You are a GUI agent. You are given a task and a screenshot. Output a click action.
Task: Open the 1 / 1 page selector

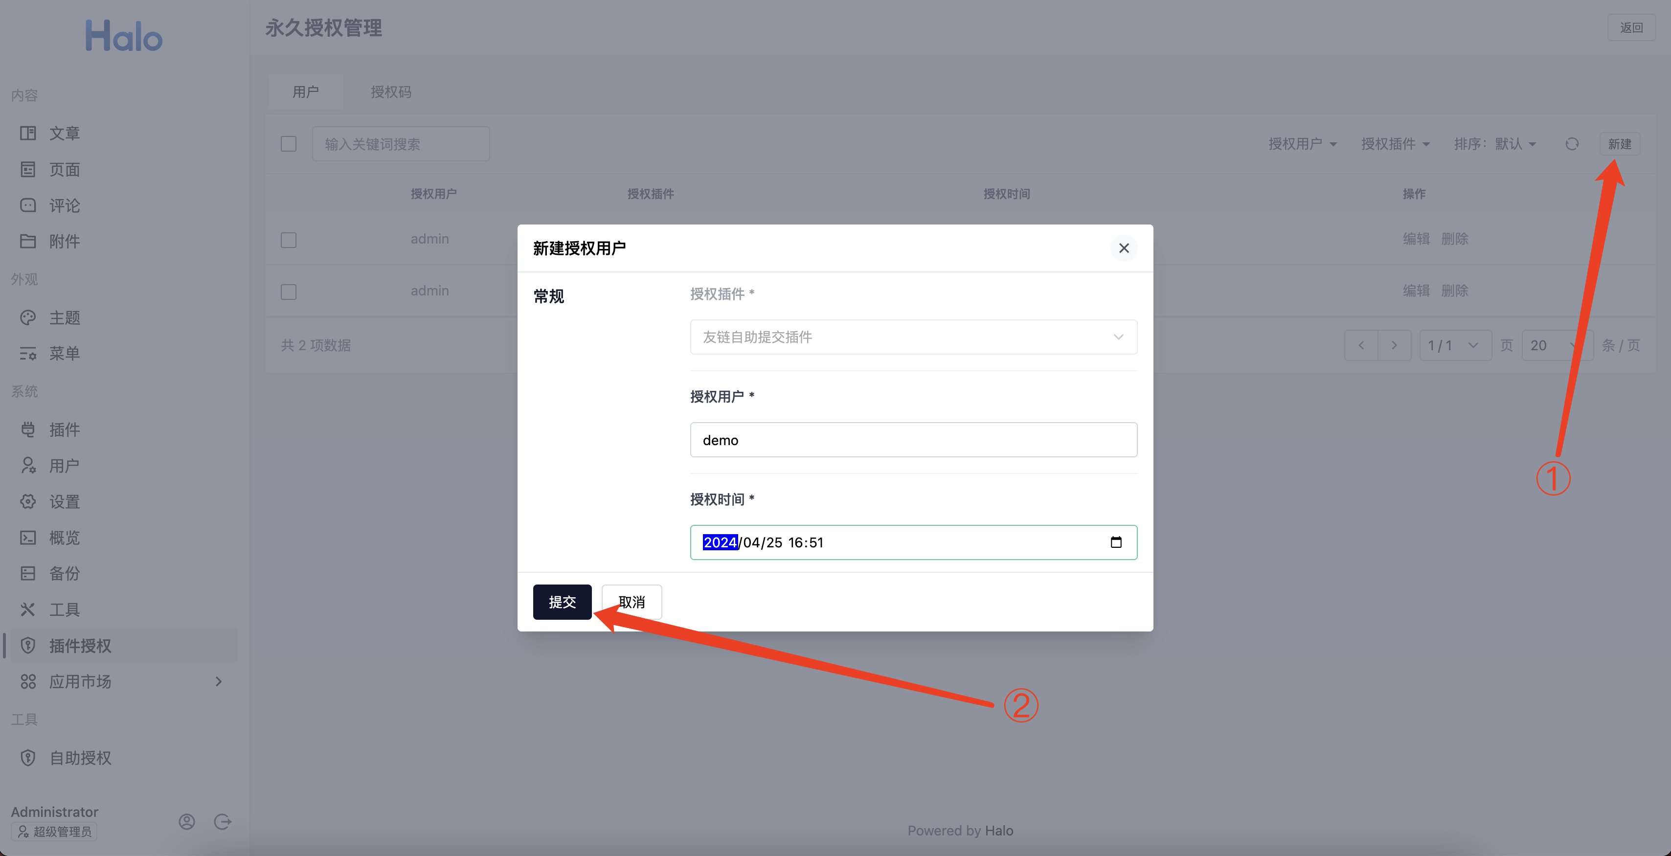click(x=1455, y=345)
